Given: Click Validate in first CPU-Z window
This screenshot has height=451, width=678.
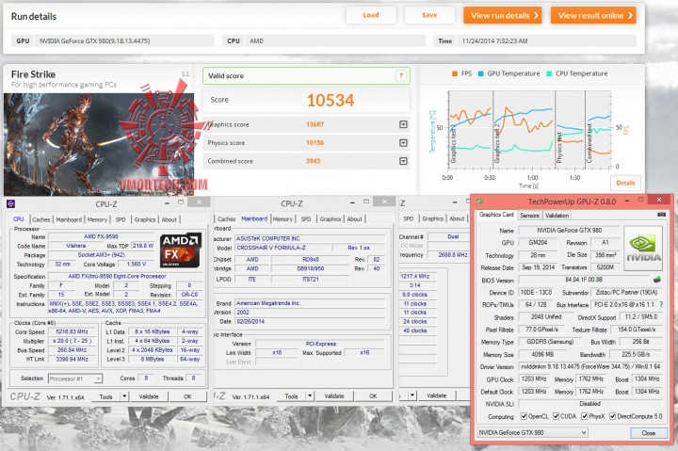Looking at the screenshot, I should (149, 396).
